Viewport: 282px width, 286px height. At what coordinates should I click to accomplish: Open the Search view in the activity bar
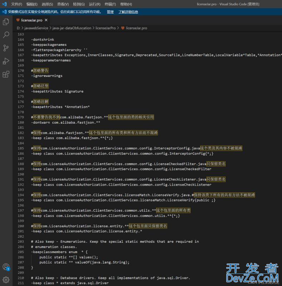click(6, 35)
